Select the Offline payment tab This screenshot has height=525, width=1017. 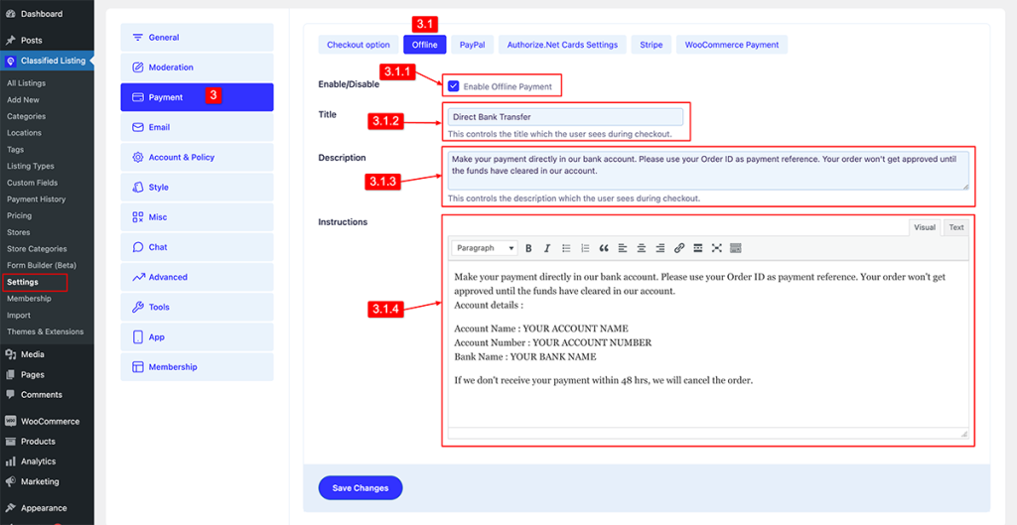[425, 45]
